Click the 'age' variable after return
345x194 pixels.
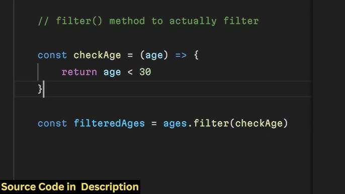[x=112, y=72]
